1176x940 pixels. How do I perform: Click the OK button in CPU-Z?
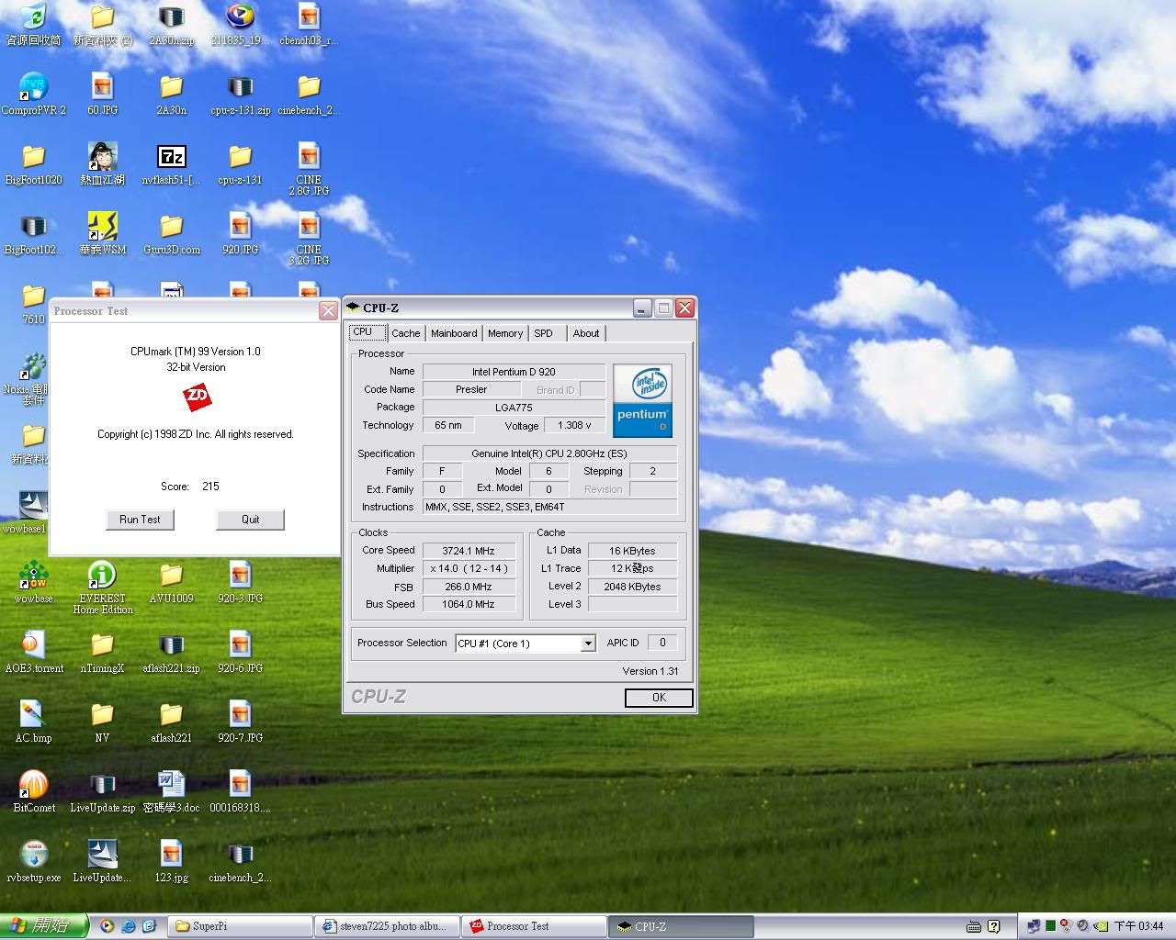tap(659, 698)
